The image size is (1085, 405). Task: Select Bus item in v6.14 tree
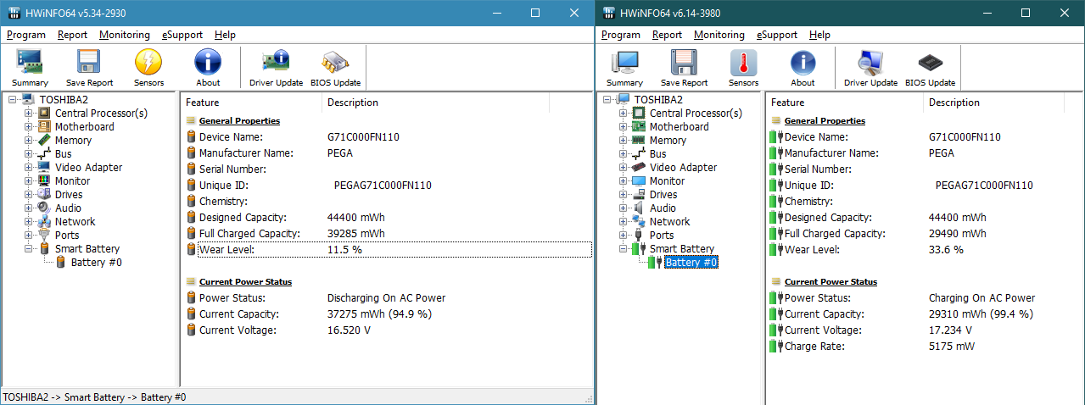(657, 154)
